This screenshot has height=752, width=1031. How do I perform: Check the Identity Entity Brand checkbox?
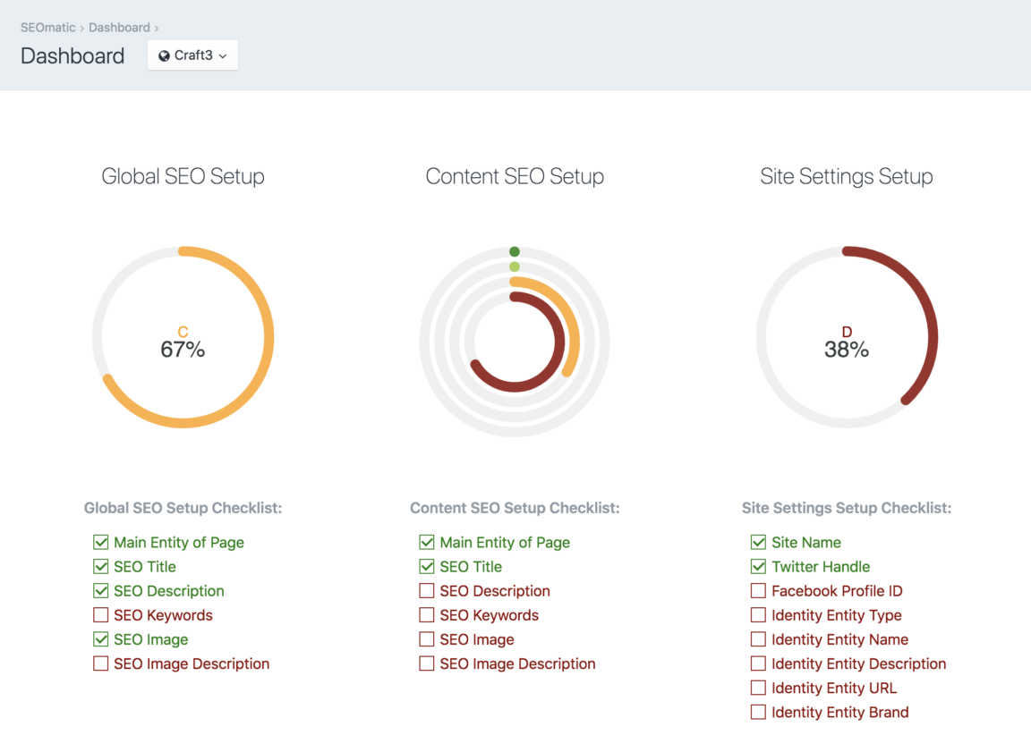[x=758, y=712]
